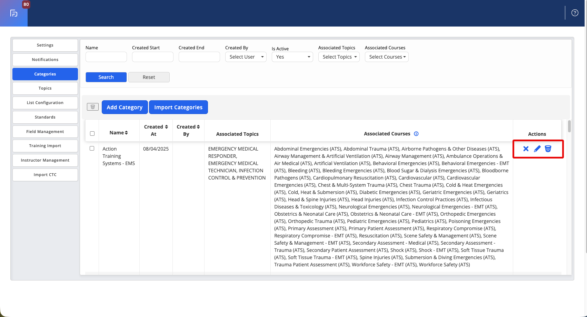Expand the Select Topics dropdown
Image resolution: width=587 pixels, height=317 pixels.
[x=339, y=57]
